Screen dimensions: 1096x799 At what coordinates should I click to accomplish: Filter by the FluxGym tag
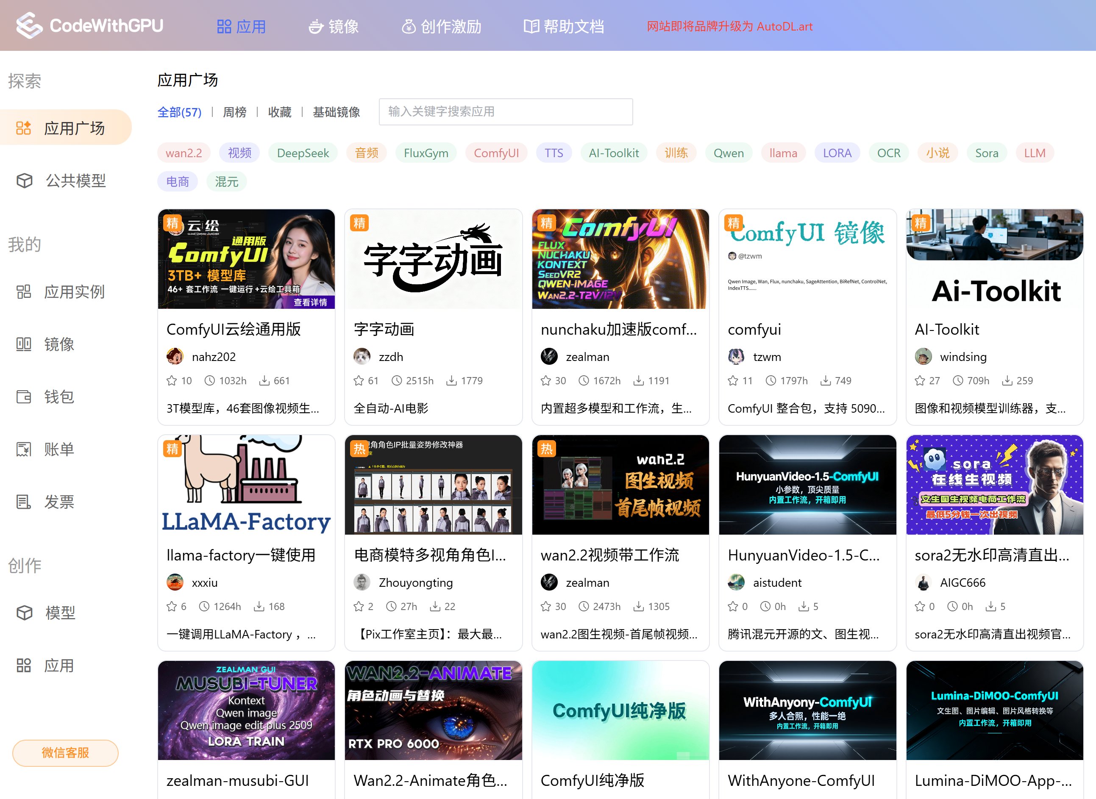[426, 153]
